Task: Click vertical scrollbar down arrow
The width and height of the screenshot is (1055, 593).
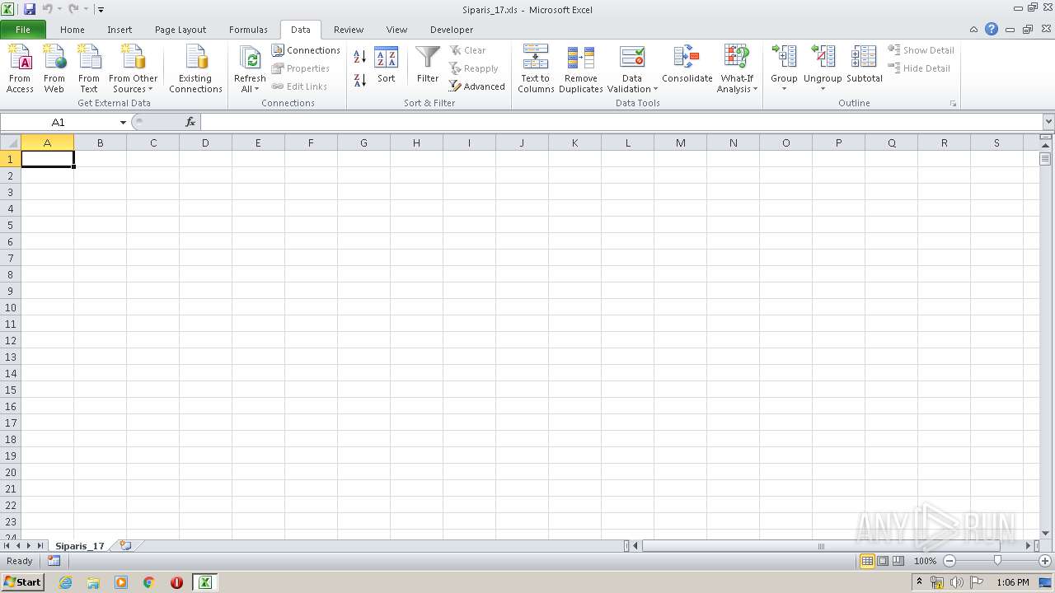Action: coord(1046,533)
